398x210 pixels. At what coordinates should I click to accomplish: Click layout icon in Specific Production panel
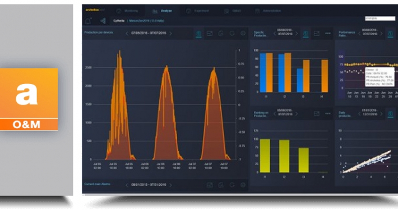[x=317, y=33]
